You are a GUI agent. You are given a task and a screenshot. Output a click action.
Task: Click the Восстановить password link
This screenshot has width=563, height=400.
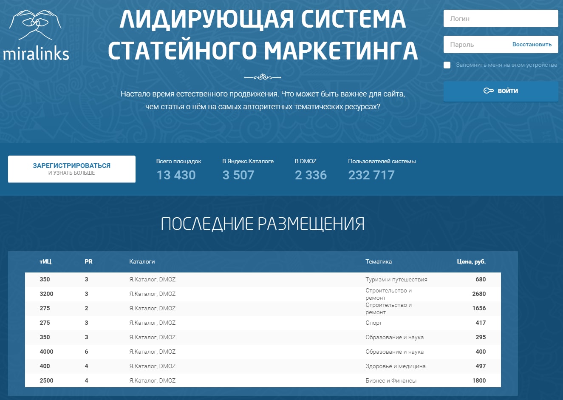click(532, 44)
